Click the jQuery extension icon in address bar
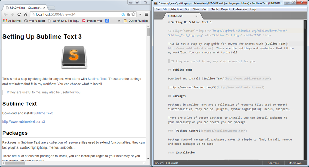This screenshot has width=309, height=167. [x=123, y=14]
